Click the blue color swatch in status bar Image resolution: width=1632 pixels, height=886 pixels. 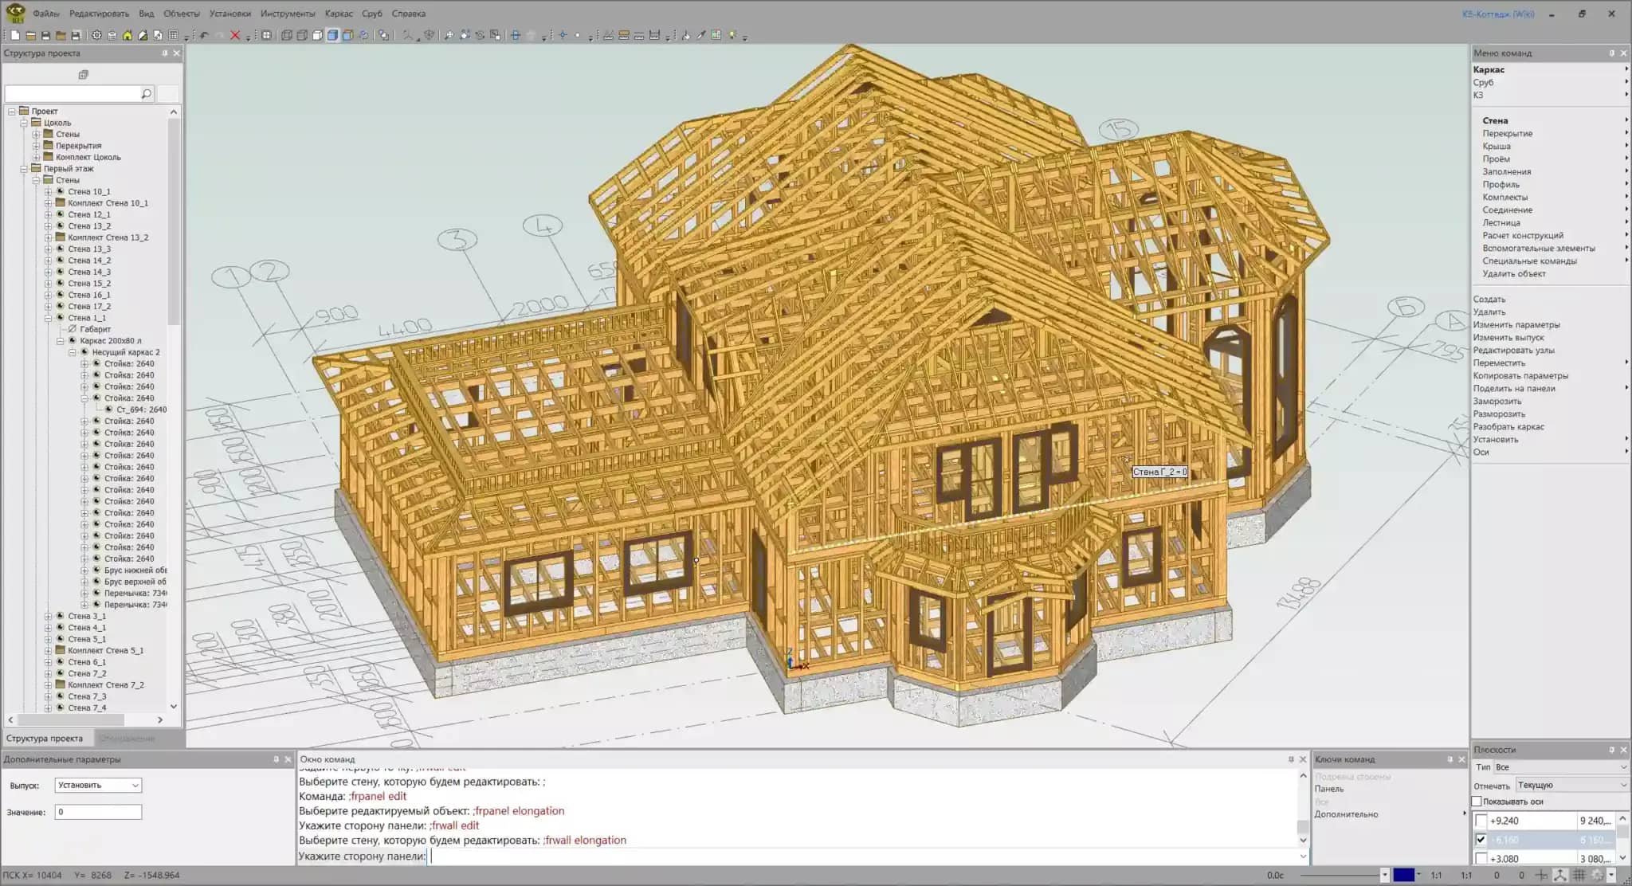tap(1403, 875)
